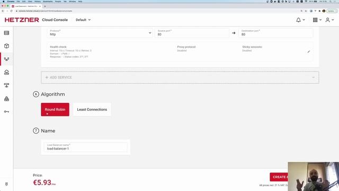Select the Least Connections algorithm

click(92, 110)
